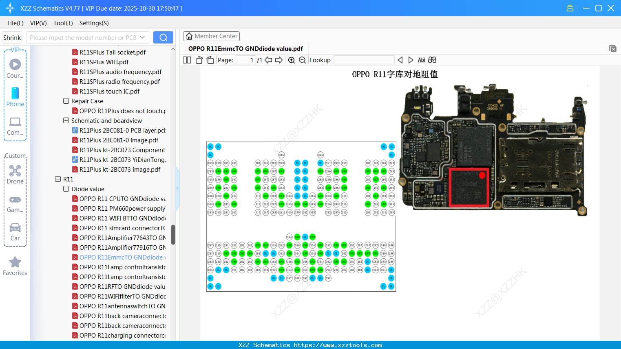Open OPPO R11 simcard connector file
Viewport: 621px width, 349px height.
119,228
